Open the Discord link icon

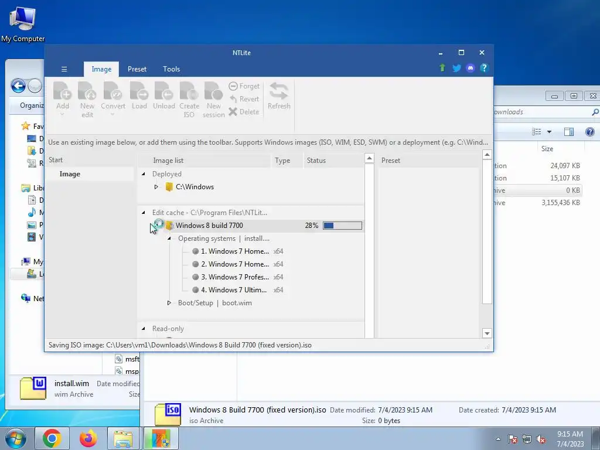pos(471,68)
